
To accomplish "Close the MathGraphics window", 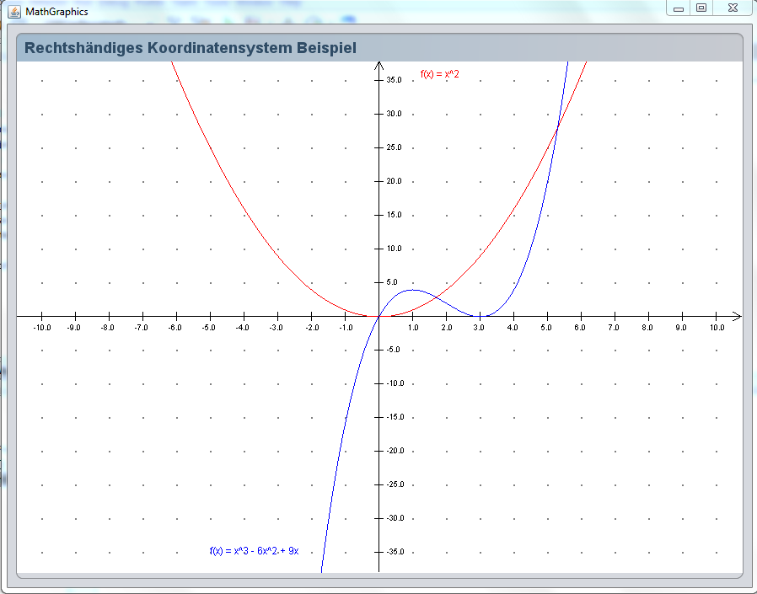I will pyautogui.click(x=729, y=8).
